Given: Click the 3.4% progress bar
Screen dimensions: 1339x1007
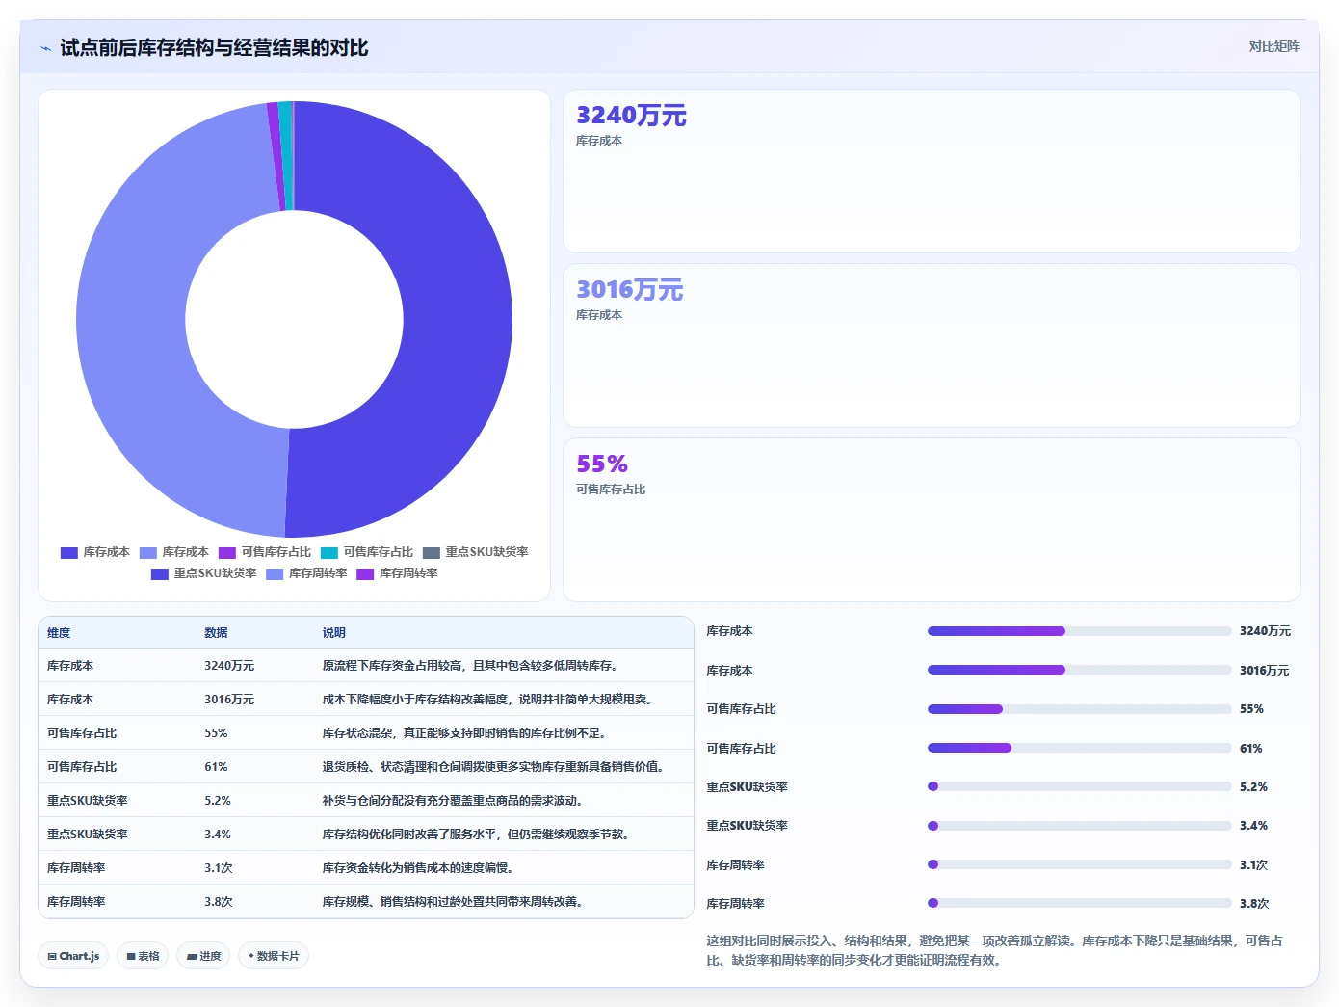Looking at the screenshot, I should (x=1079, y=826).
